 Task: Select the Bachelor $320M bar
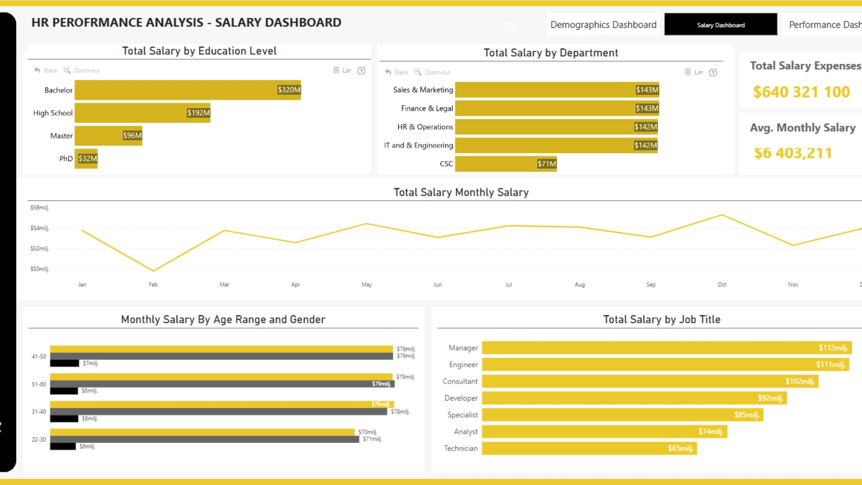pyautogui.click(x=188, y=90)
